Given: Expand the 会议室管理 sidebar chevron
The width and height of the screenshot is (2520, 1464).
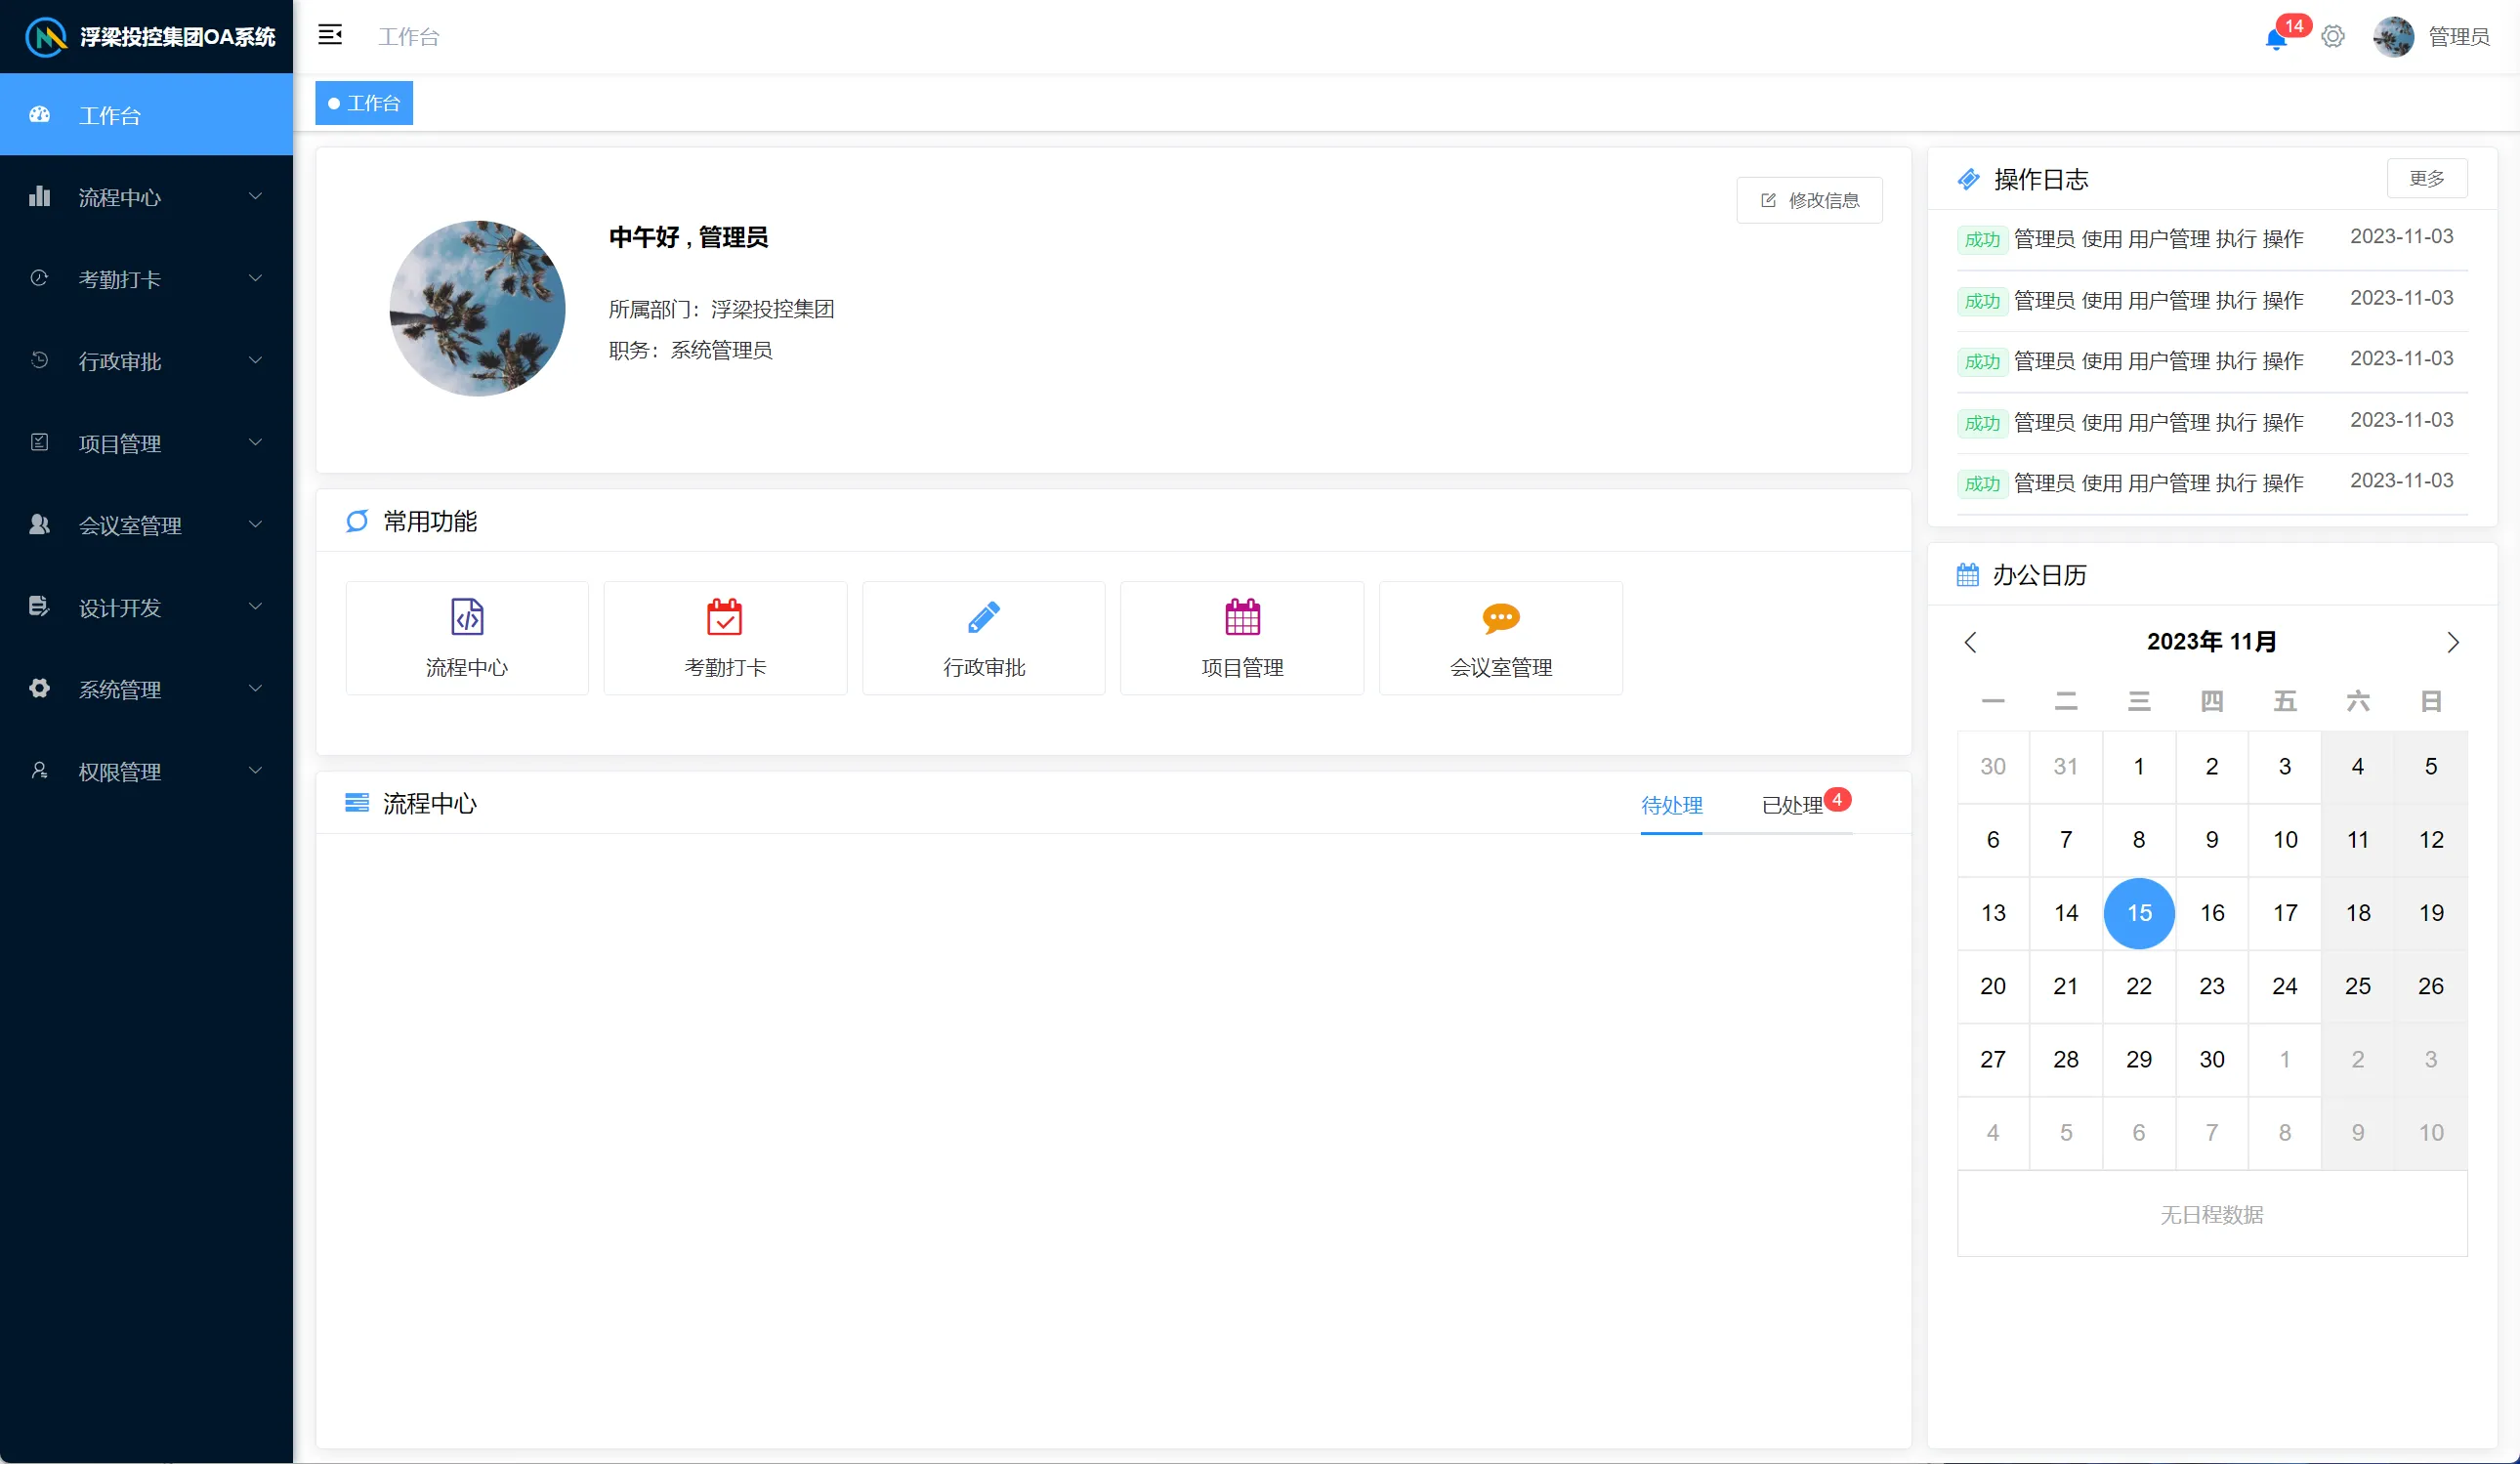Looking at the screenshot, I should coord(255,524).
